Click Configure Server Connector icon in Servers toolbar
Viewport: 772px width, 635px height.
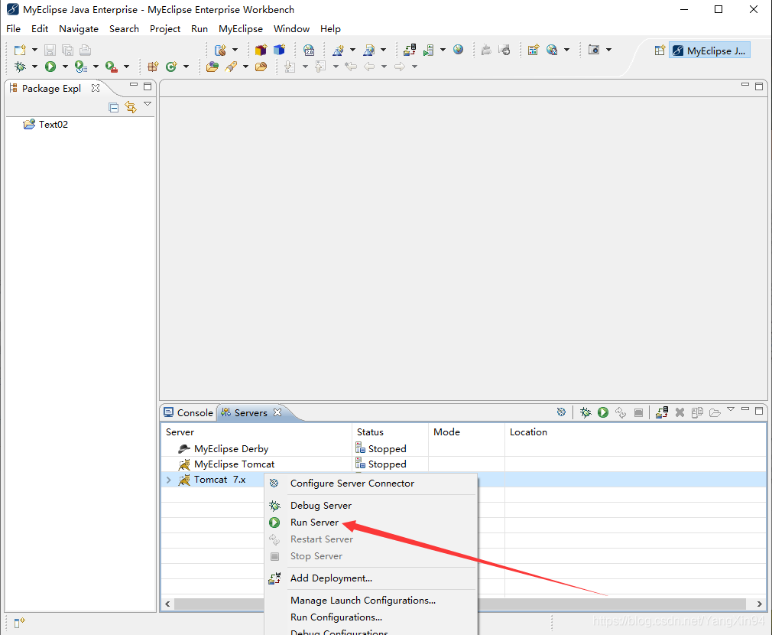561,412
